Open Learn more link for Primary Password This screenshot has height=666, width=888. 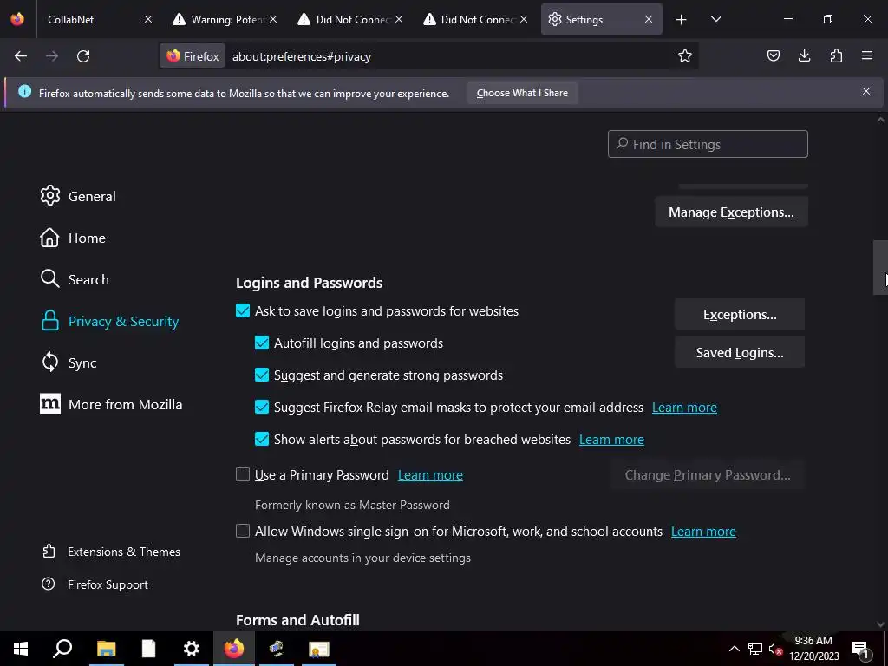(430, 475)
